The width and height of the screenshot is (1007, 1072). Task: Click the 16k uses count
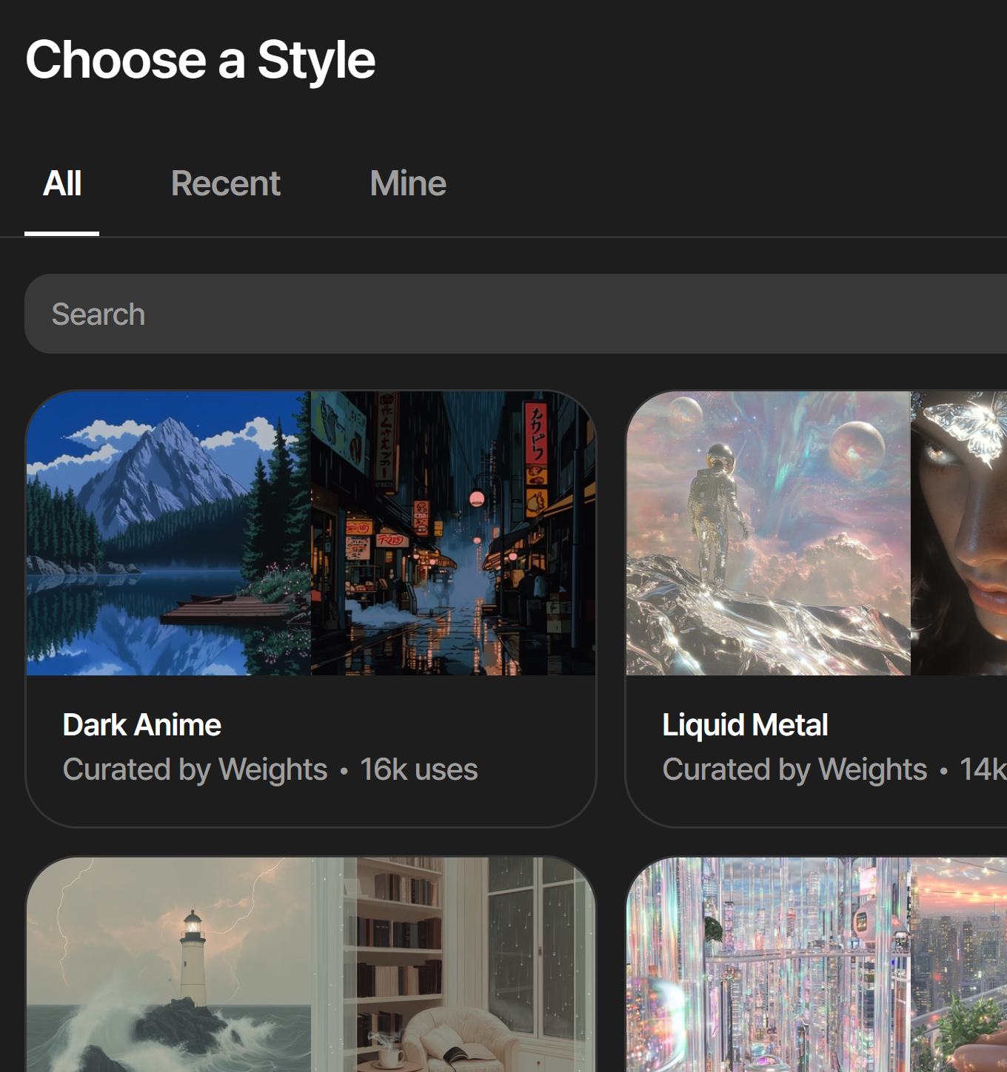point(419,769)
